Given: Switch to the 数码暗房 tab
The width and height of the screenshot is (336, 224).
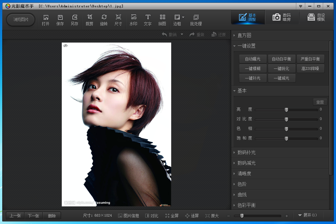Looking at the screenshot, I should (282, 17).
